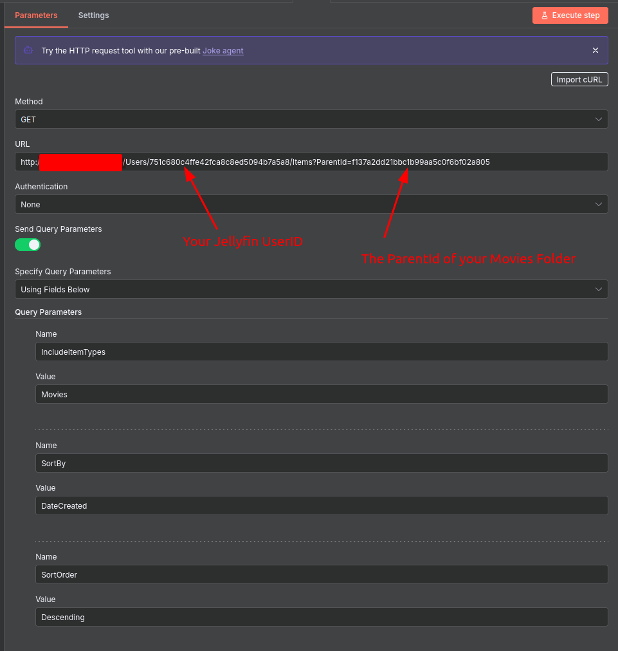Select the Parameters tab

click(36, 15)
